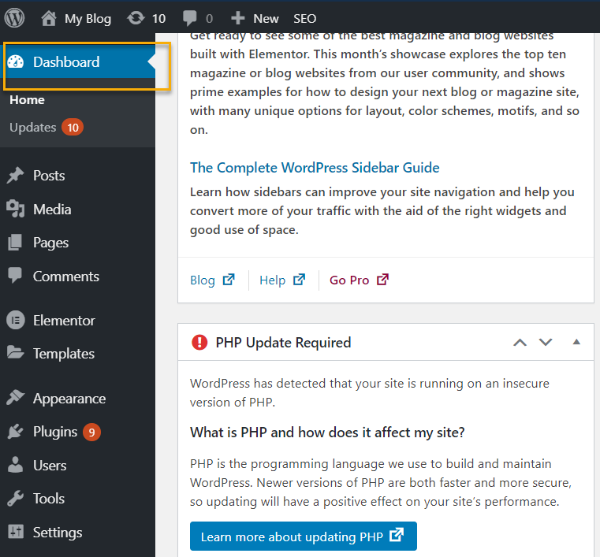Viewport: 600px width, 557px height.
Task: Open the Comments sidebar menu
Action: [x=65, y=276]
